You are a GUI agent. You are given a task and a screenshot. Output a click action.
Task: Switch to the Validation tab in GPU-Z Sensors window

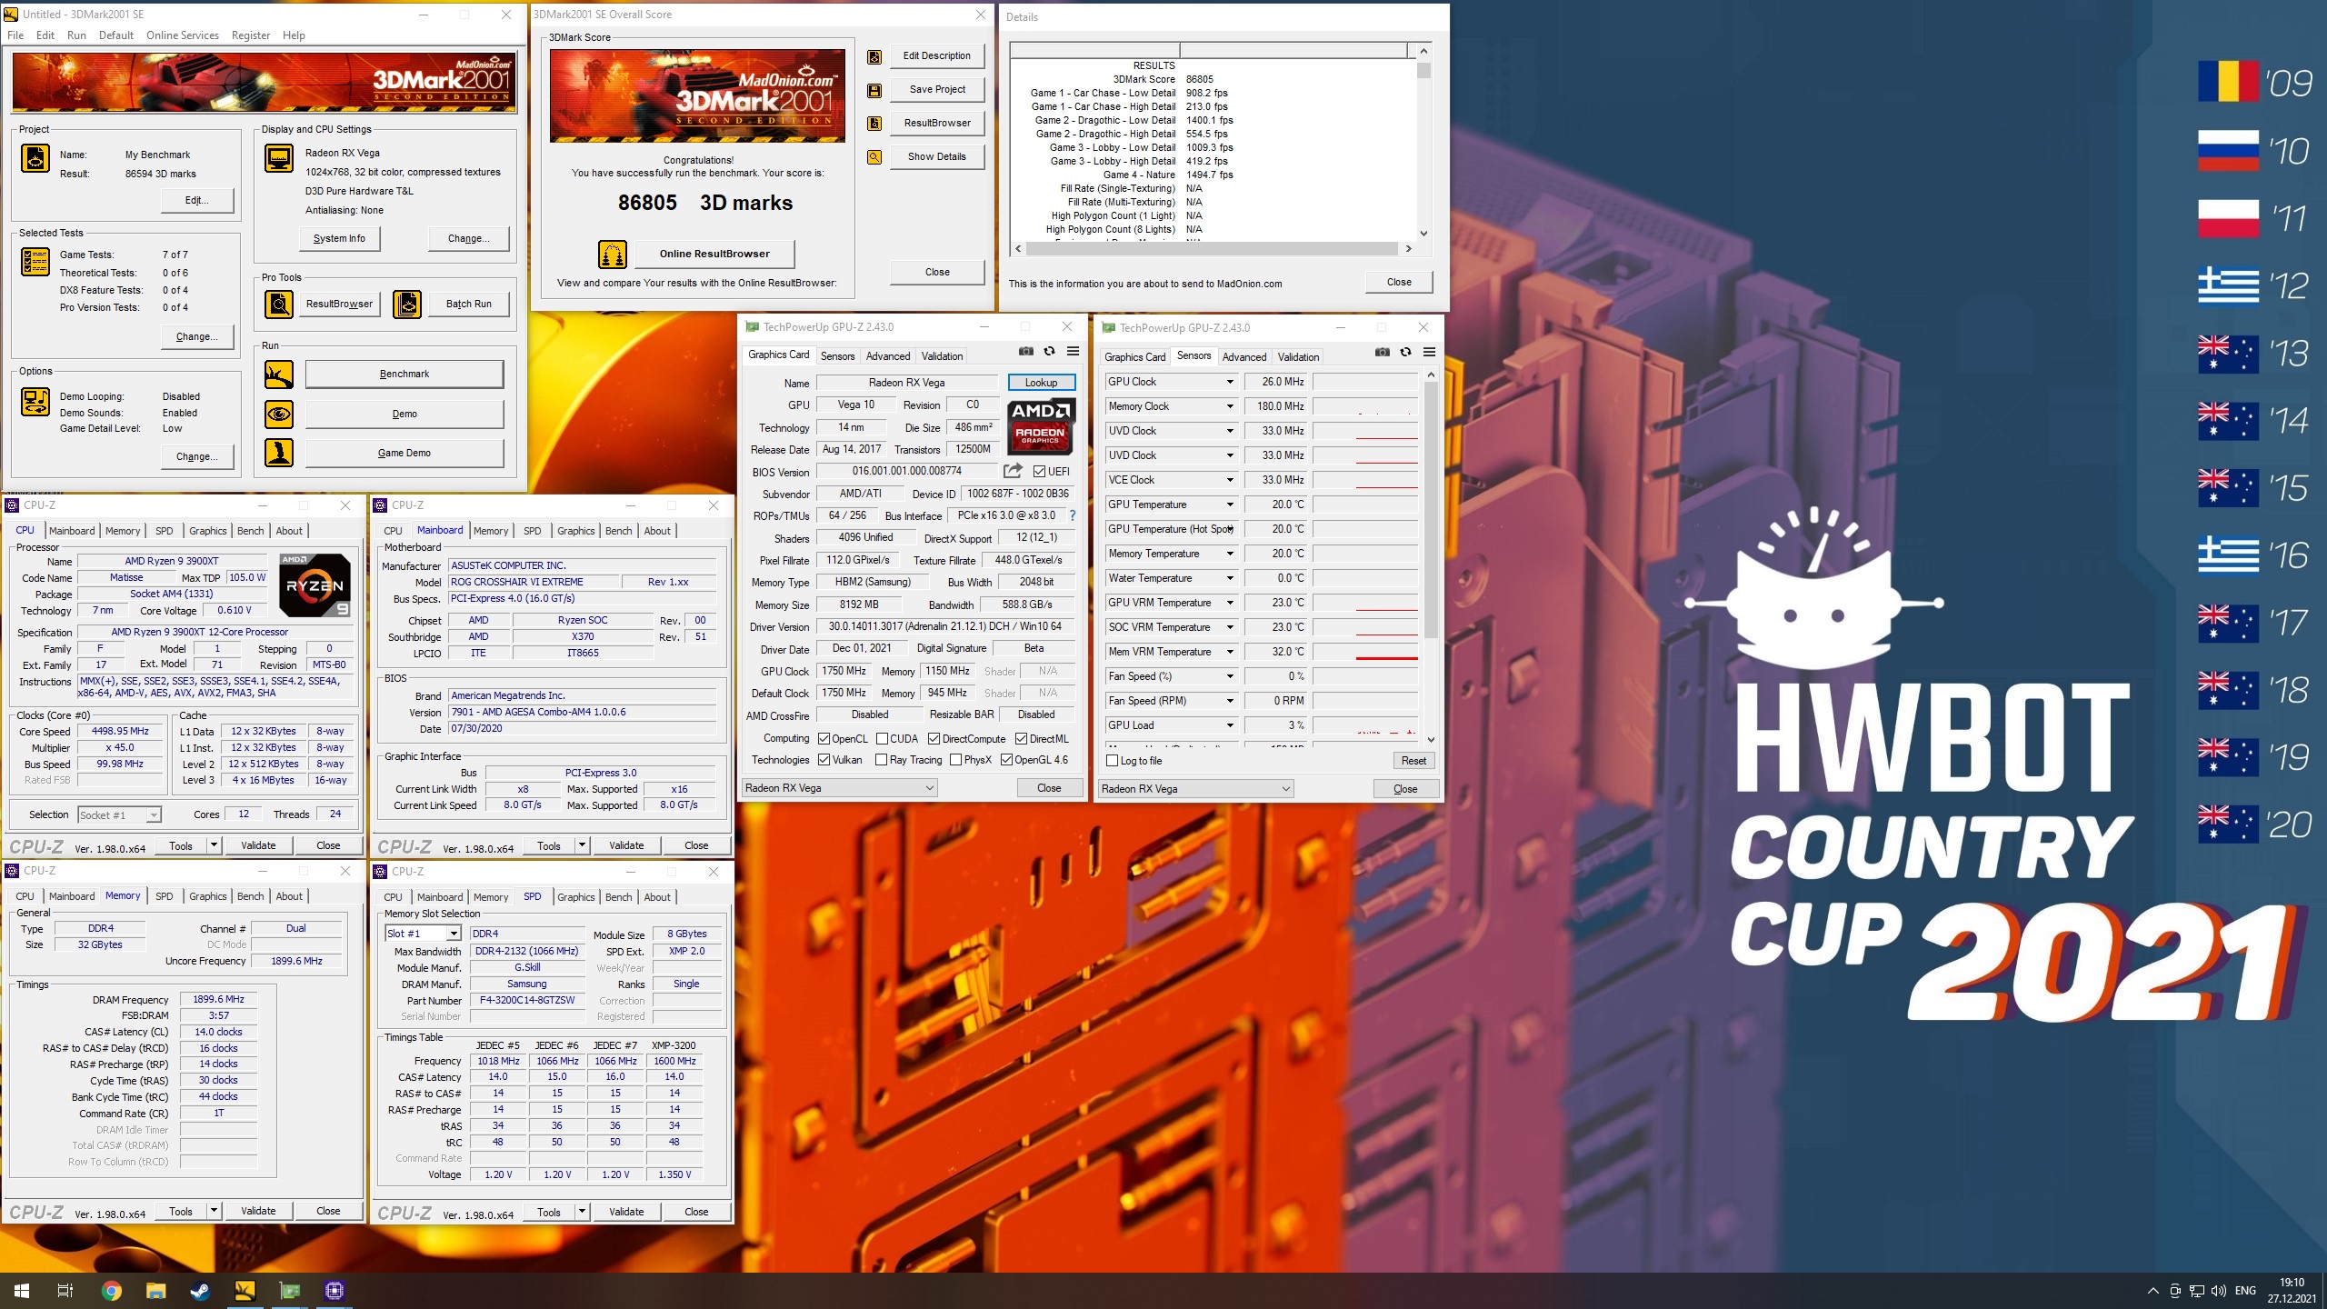coord(1298,357)
